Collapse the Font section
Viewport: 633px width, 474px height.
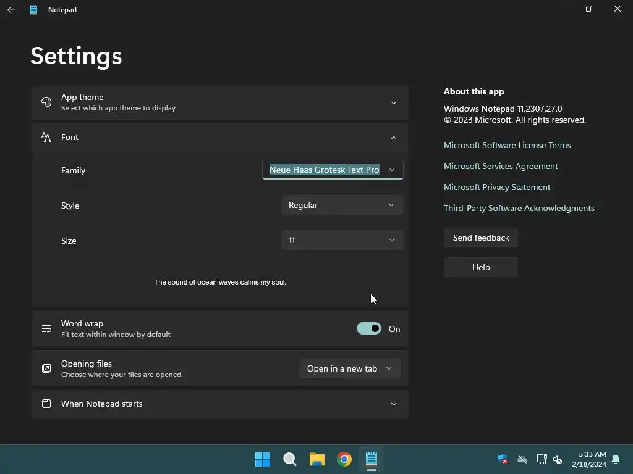[394, 138]
